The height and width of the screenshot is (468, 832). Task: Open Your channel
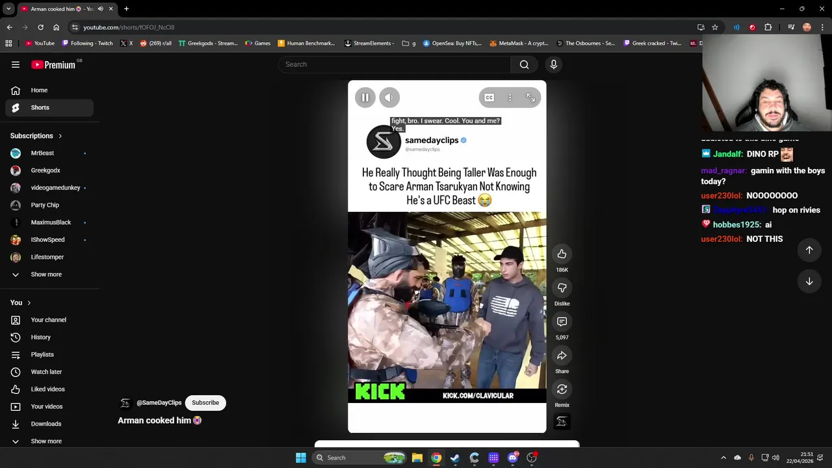point(49,320)
